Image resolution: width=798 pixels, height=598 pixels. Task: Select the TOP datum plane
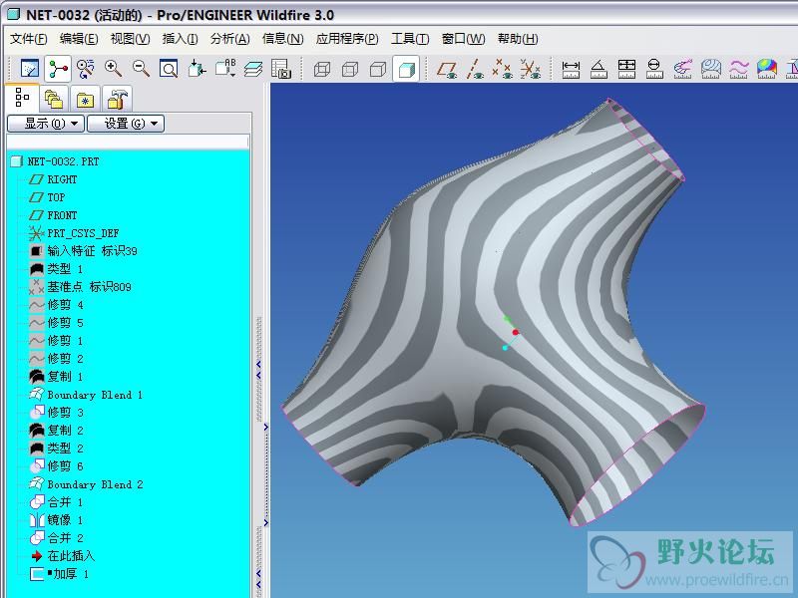point(56,197)
